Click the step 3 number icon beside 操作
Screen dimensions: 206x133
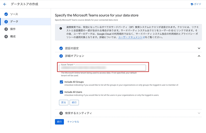pyautogui.click(x=6, y=29)
